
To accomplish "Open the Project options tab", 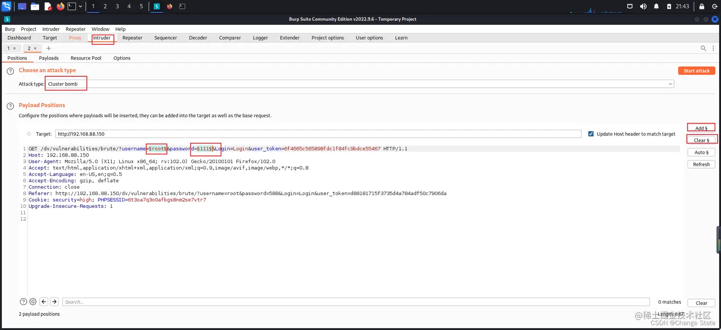I will click(x=328, y=38).
